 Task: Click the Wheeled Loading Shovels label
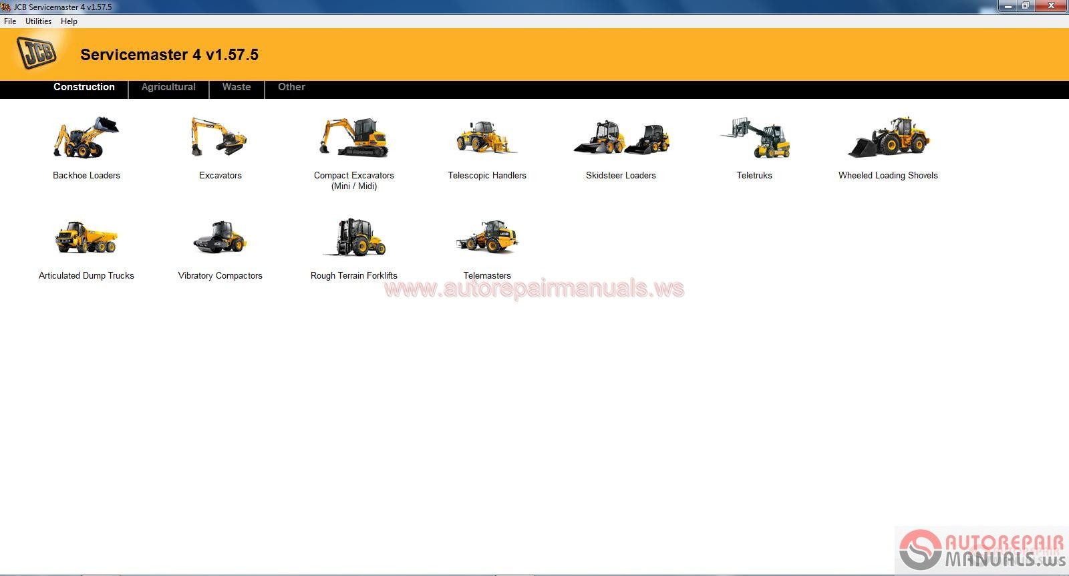click(888, 175)
